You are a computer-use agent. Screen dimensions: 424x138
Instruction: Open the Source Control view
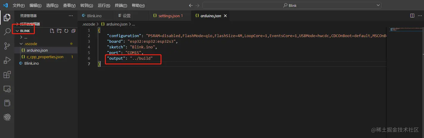[7, 46]
